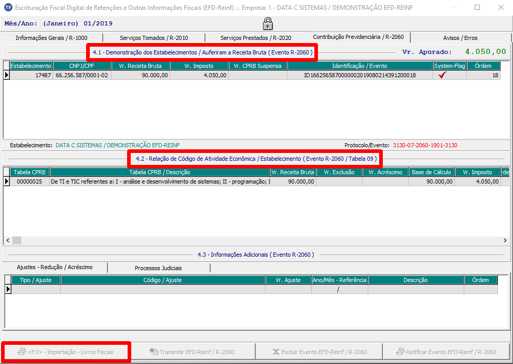The width and height of the screenshot is (513, 364).
Task: Click protocol number 3130-07-2060-1901-3130
Action: click(425, 145)
